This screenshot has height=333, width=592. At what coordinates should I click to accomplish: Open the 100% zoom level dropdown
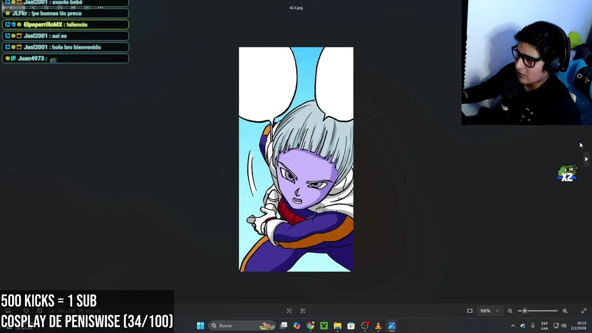click(x=489, y=311)
